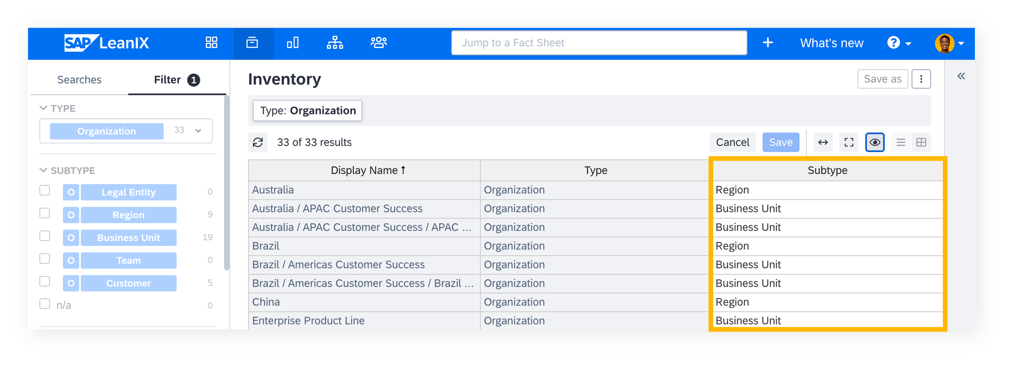Switch to table view icon
Screen dimensions: 1010x365
pos(922,142)
